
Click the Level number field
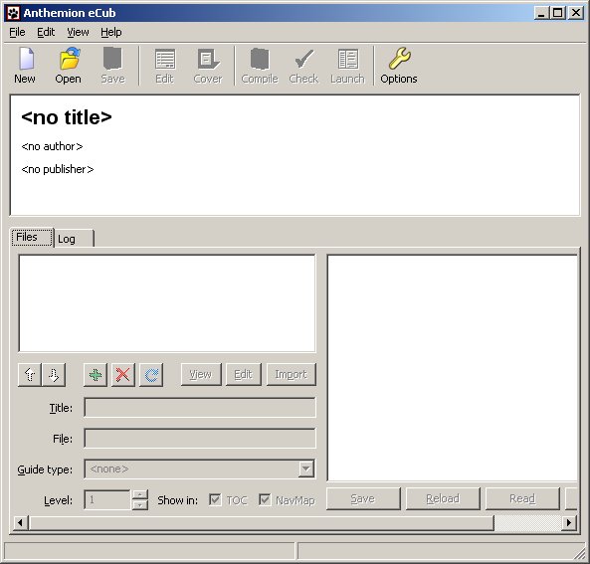(107, 500)
